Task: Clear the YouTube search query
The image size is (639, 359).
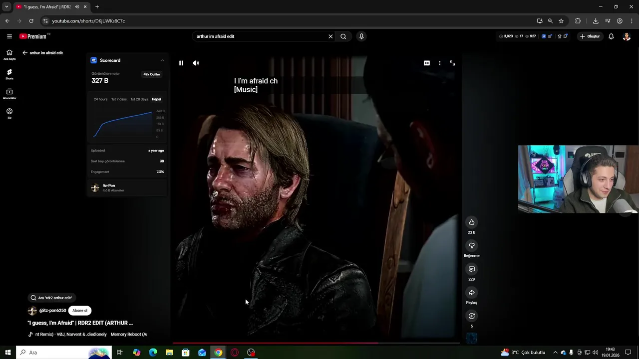Action: tap(330, 36)
